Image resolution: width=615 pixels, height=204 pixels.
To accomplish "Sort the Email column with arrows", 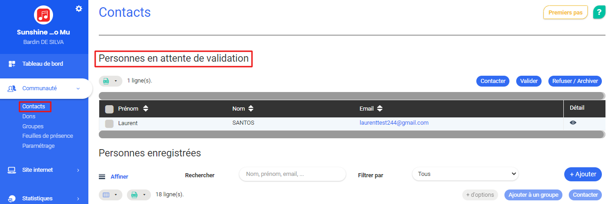I will point(380,109).
